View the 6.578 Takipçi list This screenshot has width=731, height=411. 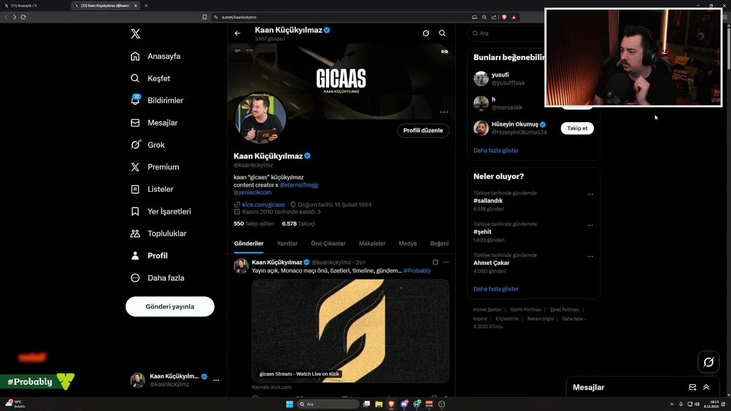click(299, 224)
